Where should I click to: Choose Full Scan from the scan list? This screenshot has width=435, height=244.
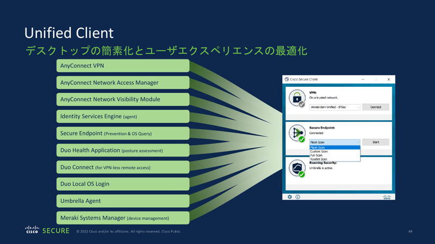coord(334,155)
